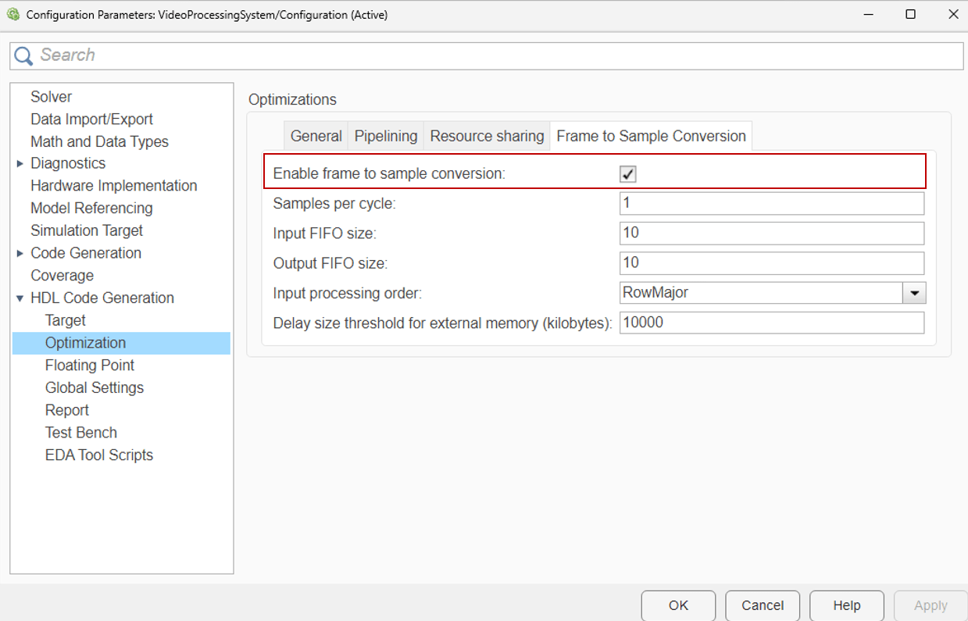Maximize the Configuration Parameters window
This screenshot has width=968, height=621.
point(910,14)
